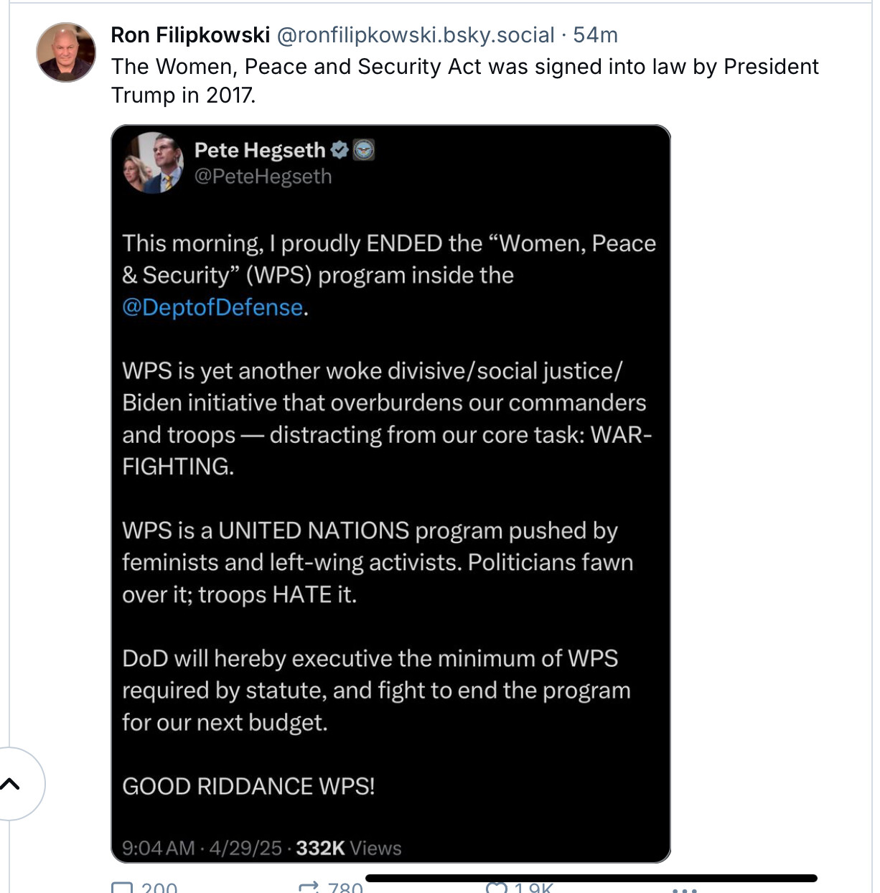Open the embedded tweet screenshot image

click(x=391, y=494)
